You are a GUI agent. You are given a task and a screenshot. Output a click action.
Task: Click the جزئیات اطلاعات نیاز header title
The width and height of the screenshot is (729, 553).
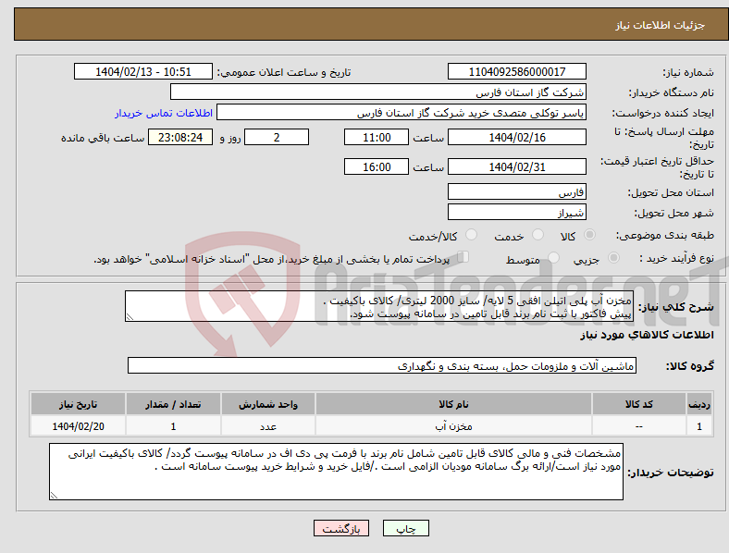coord(661,25)
